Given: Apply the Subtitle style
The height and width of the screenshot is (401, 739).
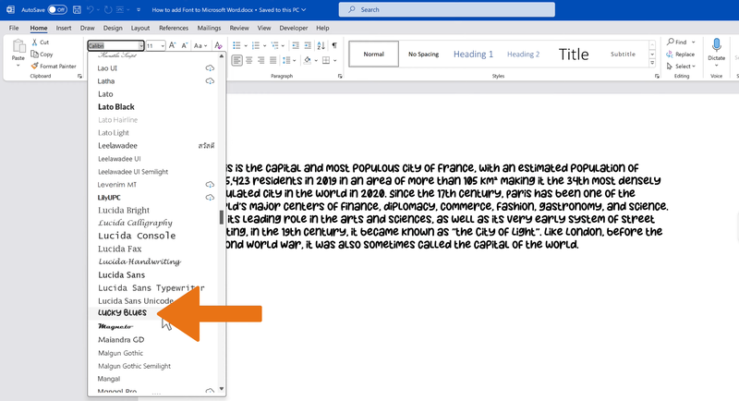Looking at the screenshot, I should 623,54.
